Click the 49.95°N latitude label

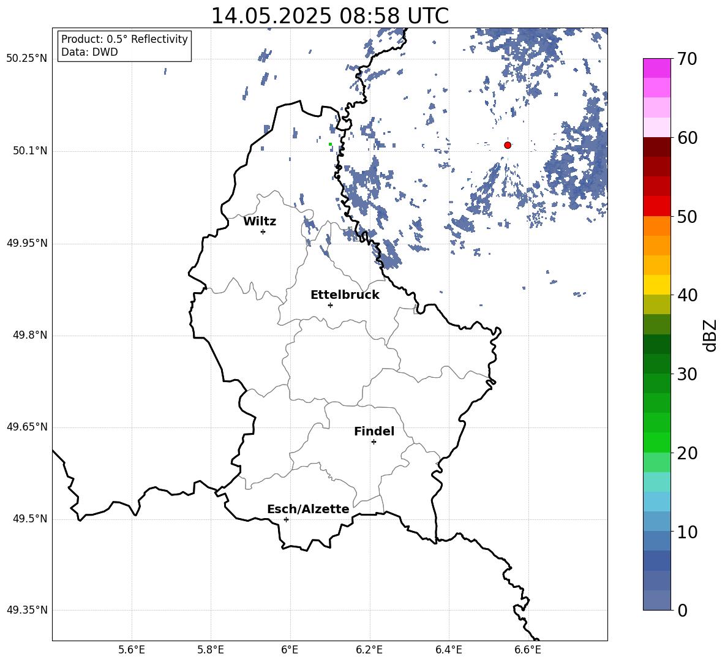tap(27, 243)
